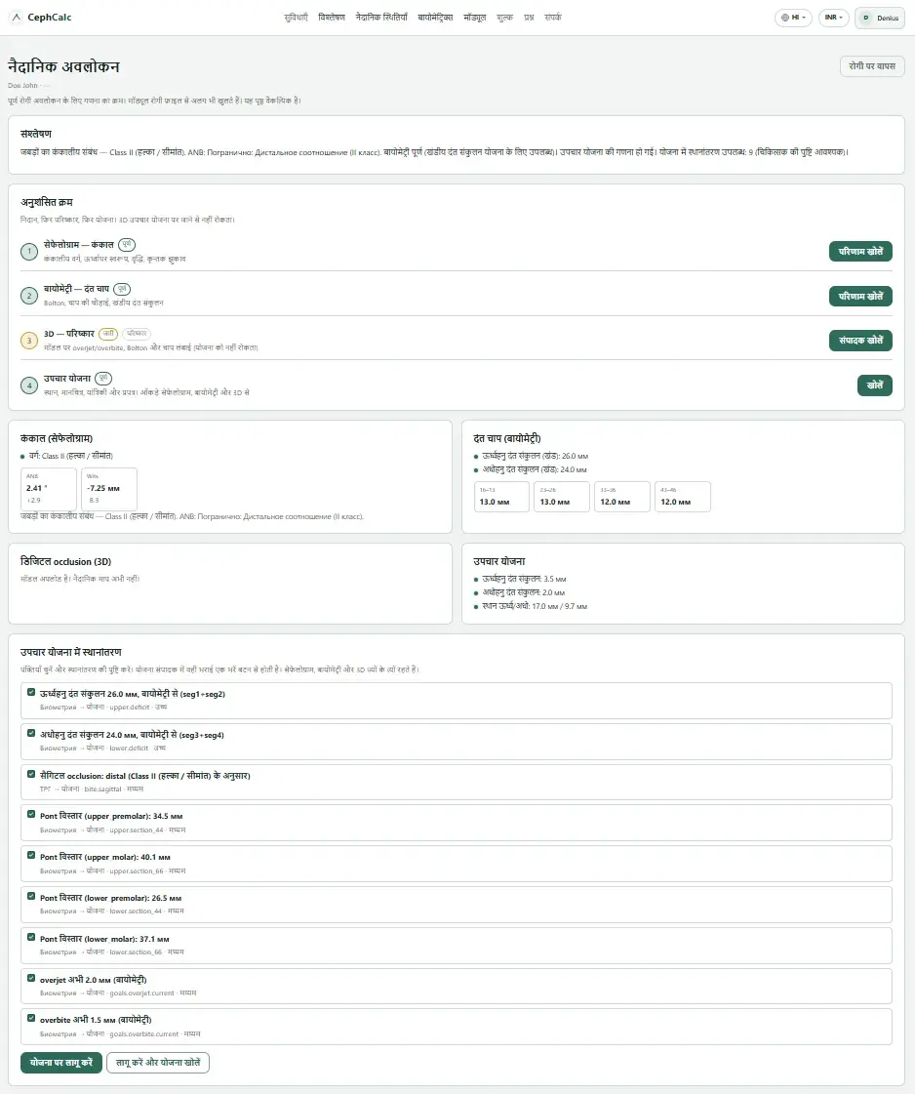Click खोलें button for उपचार योजना step
The image size is (915, 1094).
coord(875,385)
